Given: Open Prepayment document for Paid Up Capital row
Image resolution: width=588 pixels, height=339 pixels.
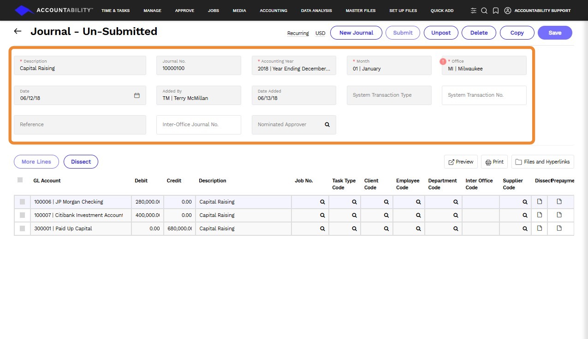Looking at the screenshot, I should pyautogui.click(x=559, y=228).
